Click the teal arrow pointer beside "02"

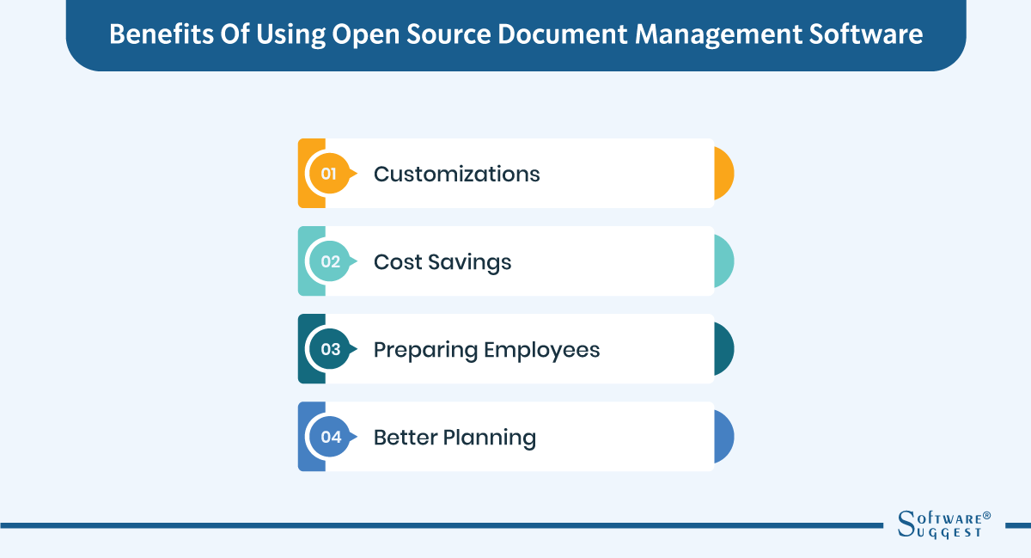click(352, 261)
